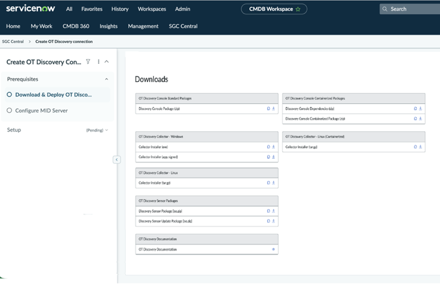Go to the Home tab

tap(13, 26)
